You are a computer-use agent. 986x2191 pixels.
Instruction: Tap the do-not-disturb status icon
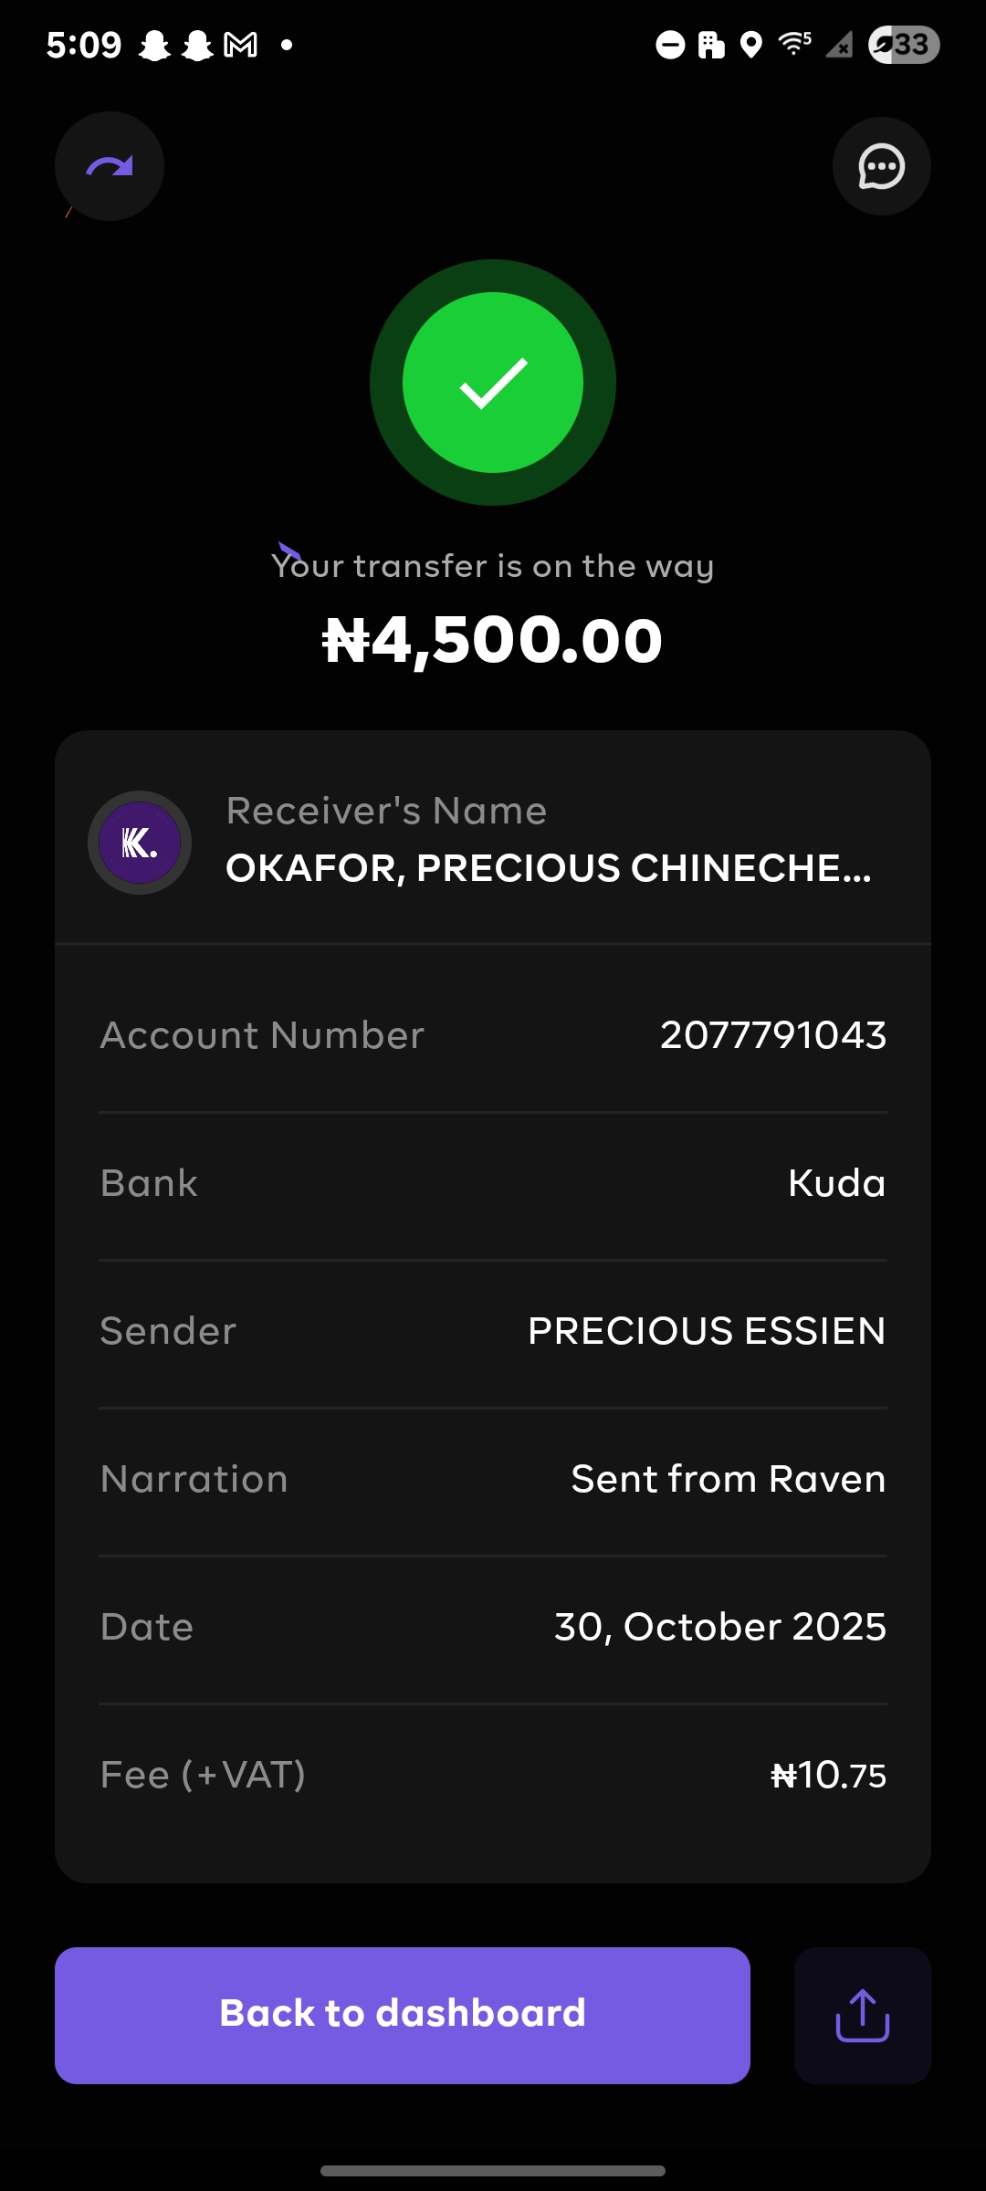[x=670, y=45]
